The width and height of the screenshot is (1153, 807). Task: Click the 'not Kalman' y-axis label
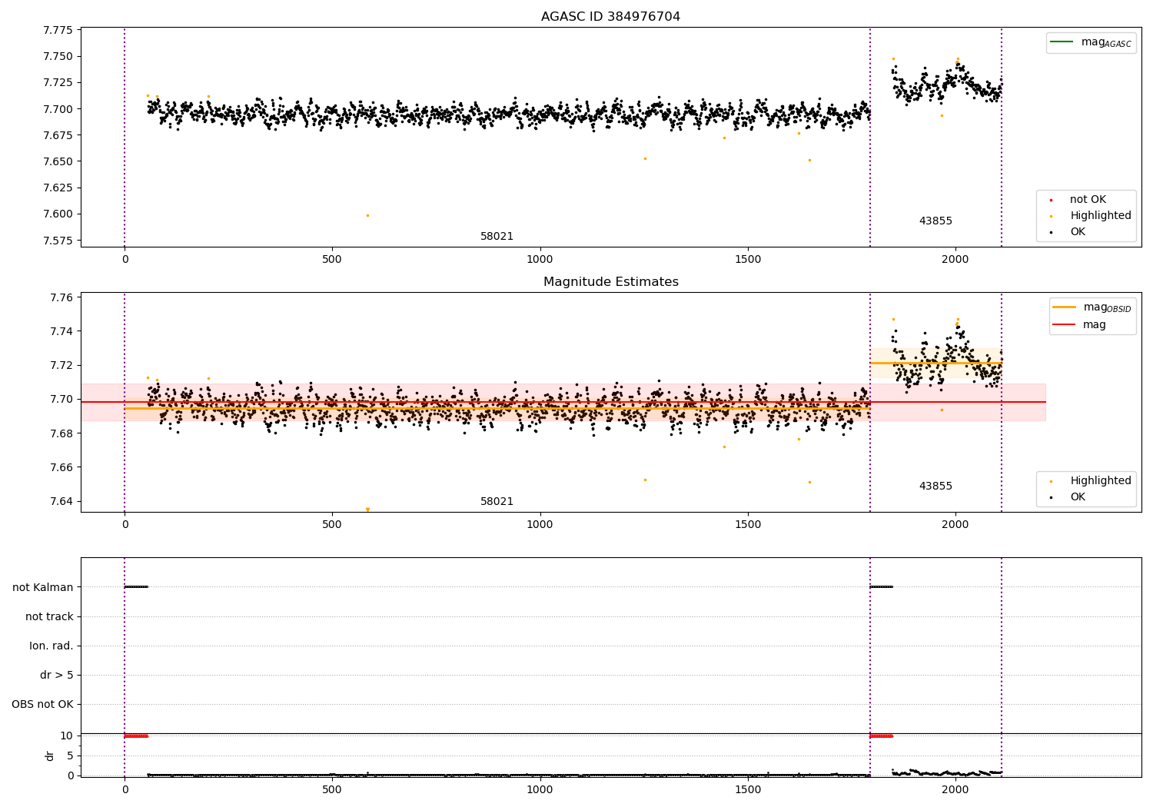click(x=43, y=587)
